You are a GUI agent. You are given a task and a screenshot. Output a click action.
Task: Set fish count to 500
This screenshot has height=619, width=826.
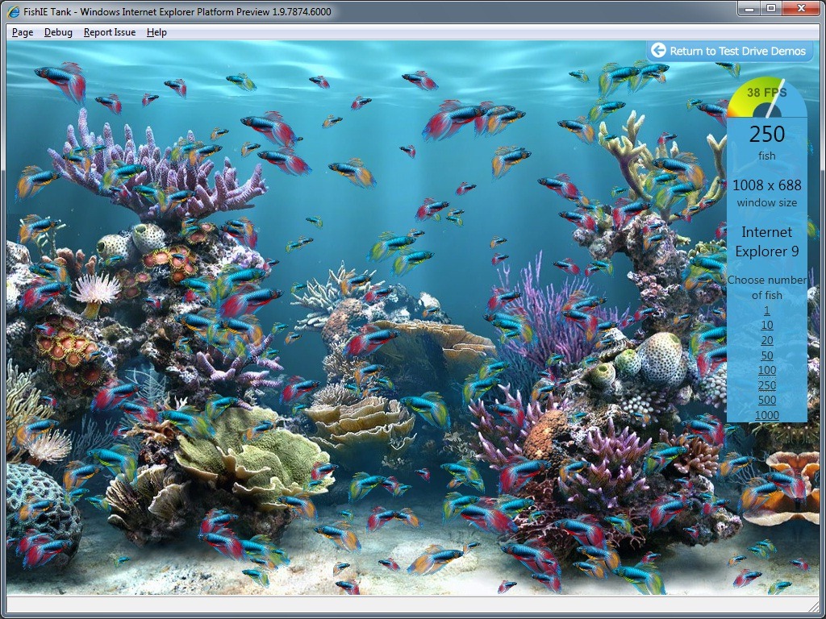[766, 400]
